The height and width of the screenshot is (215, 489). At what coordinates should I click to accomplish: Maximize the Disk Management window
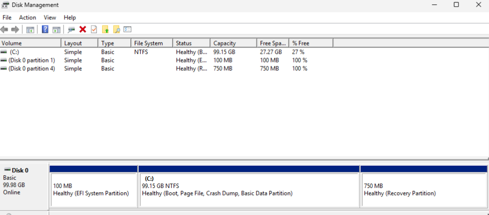coord(456,5)
